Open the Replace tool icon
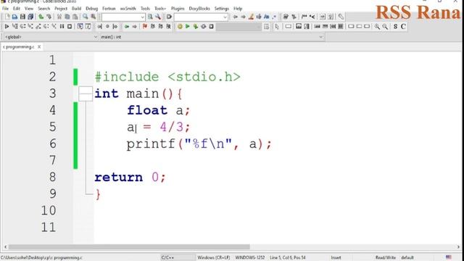The height and width of the screenshot is (261, 464). 94,17
